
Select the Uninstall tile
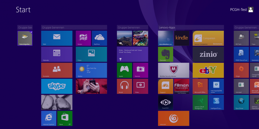tap(241, 86)
